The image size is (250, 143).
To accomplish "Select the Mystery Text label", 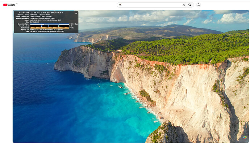I will 25,30.
